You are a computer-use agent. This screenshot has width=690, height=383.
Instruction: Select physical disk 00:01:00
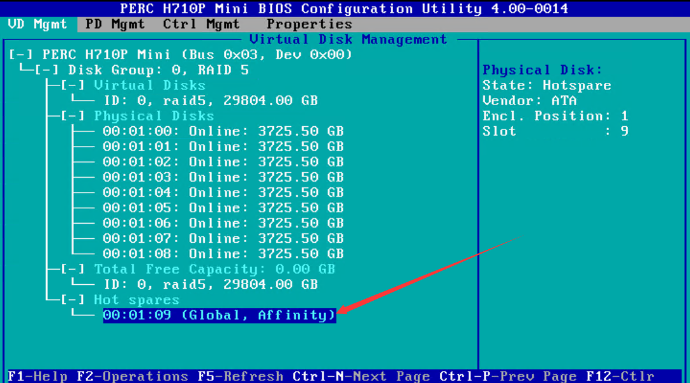223,131
